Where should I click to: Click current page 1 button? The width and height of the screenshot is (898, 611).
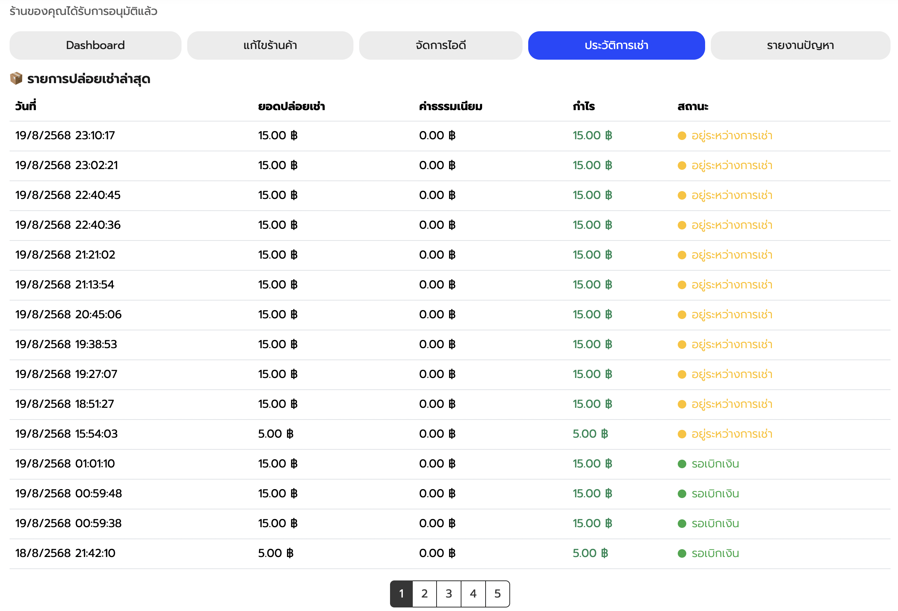[401, 593]
